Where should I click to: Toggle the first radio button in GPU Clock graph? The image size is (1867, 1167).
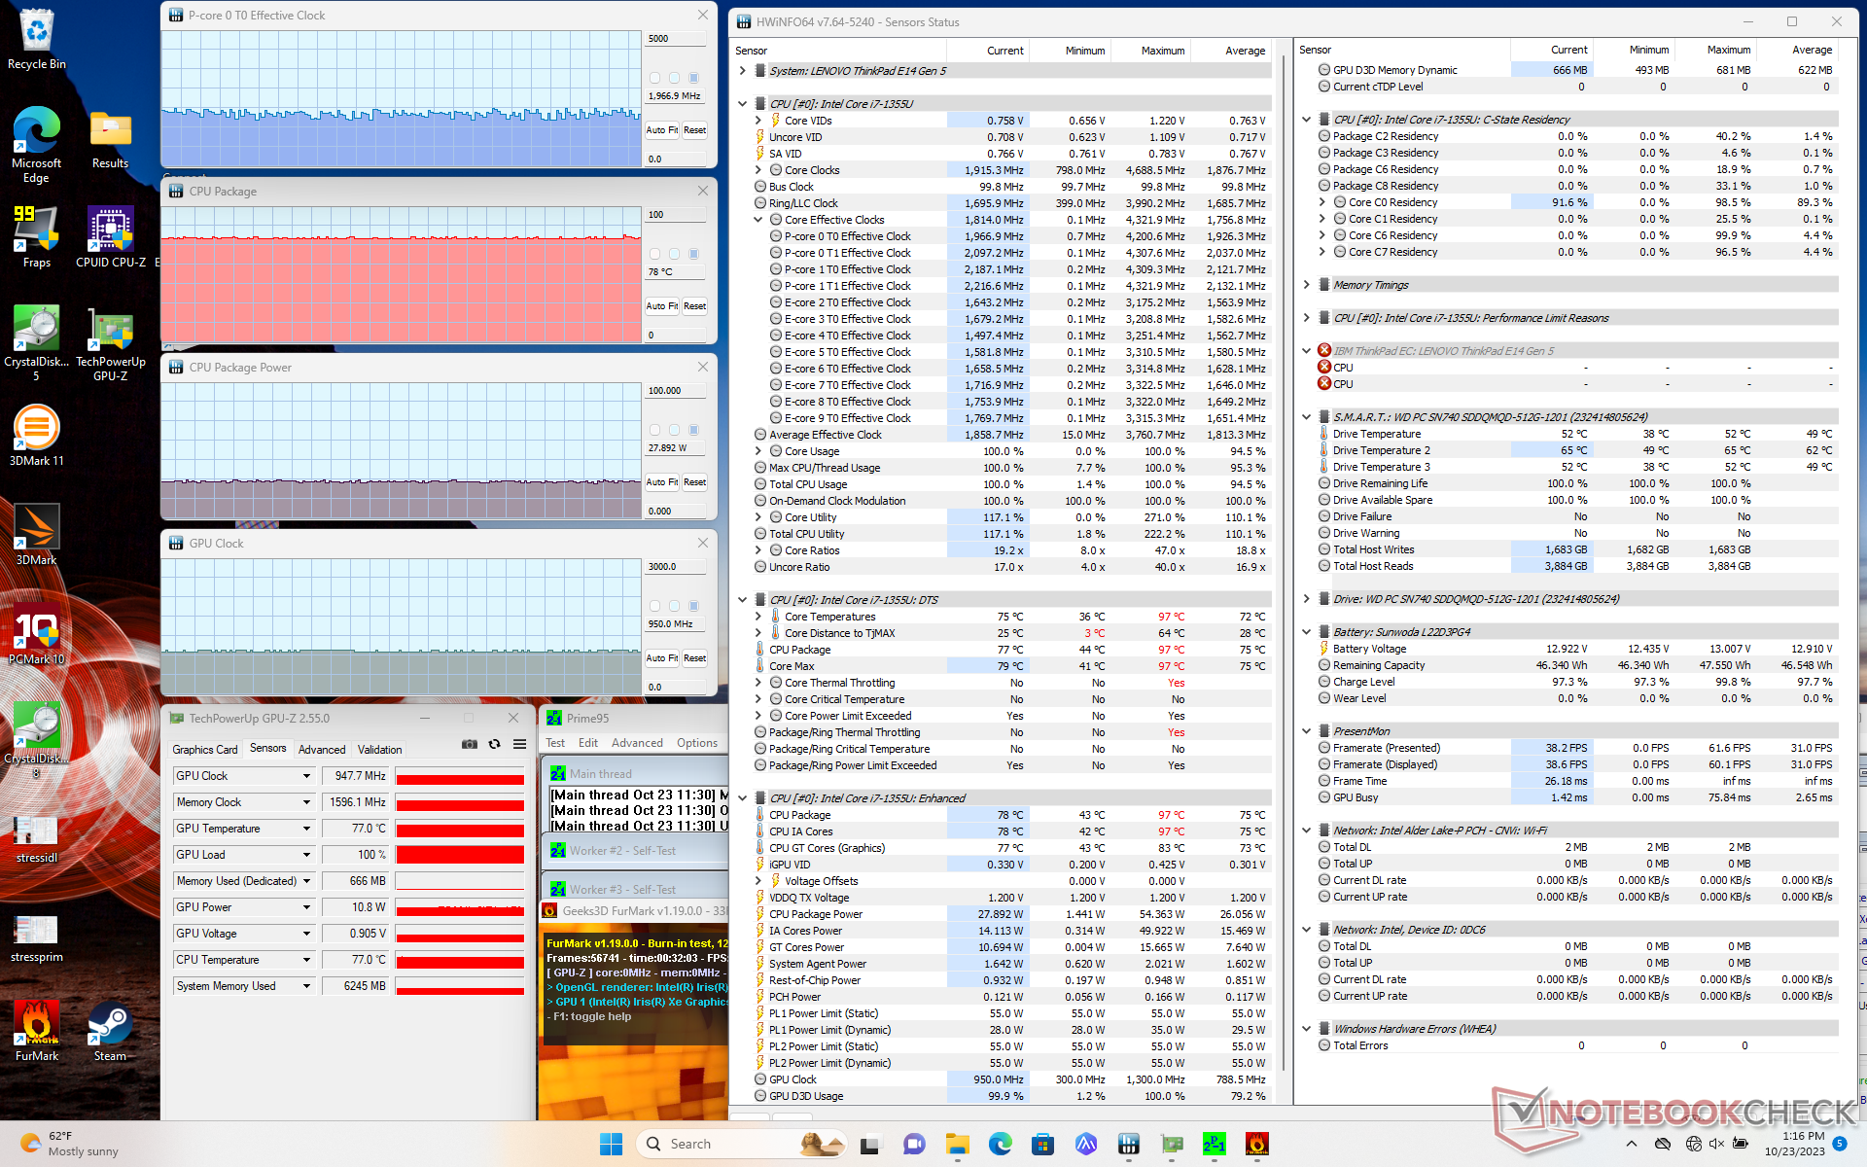pyautogui.click(x=654, y=606)
